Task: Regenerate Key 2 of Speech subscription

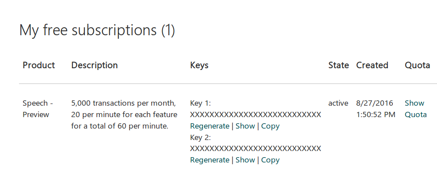Action: 209,160
